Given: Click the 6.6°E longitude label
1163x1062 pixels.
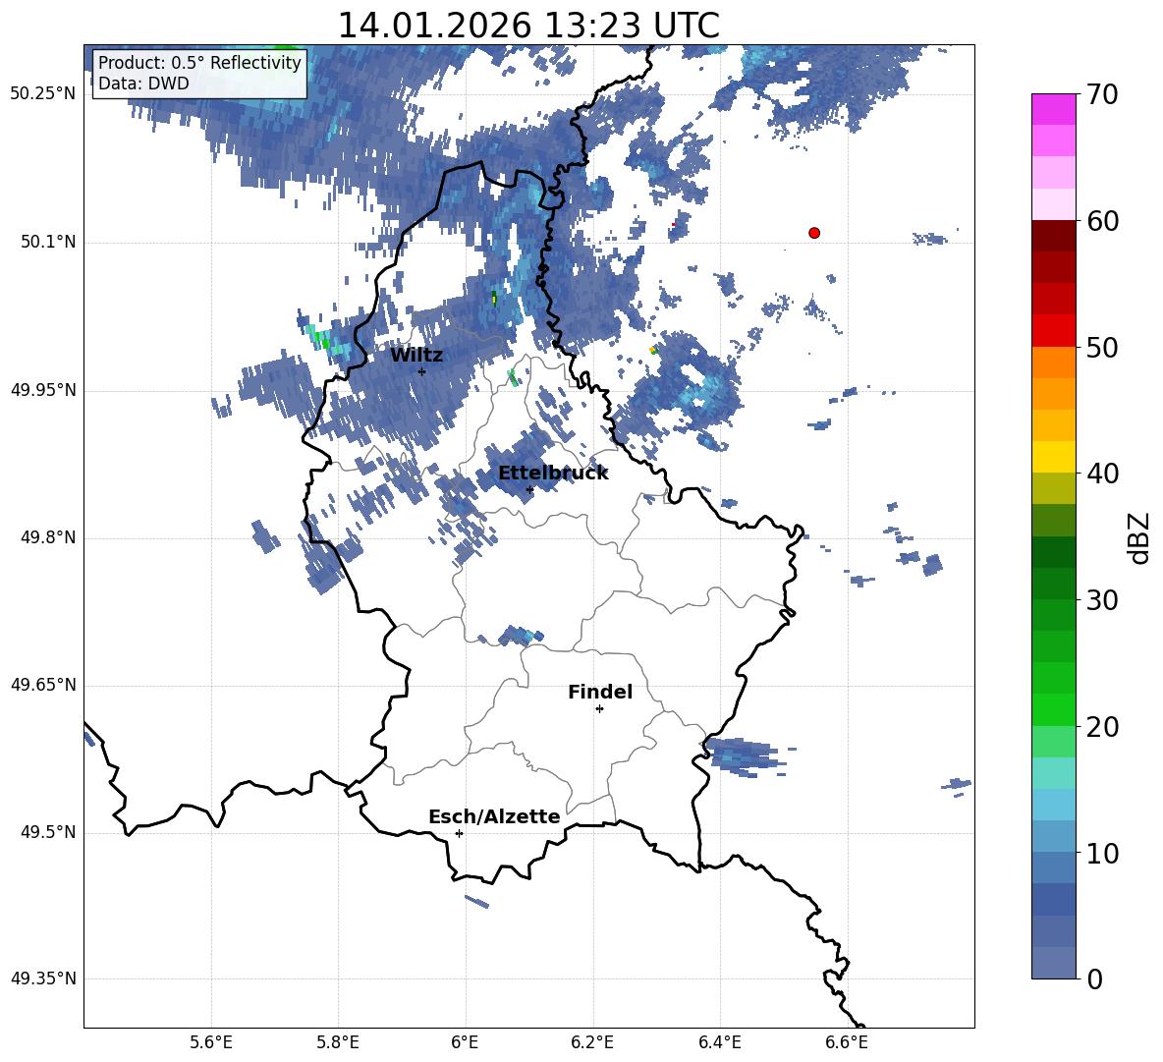Looking at the screenshot, I should pyautogui.click(x=847, y=1042).
